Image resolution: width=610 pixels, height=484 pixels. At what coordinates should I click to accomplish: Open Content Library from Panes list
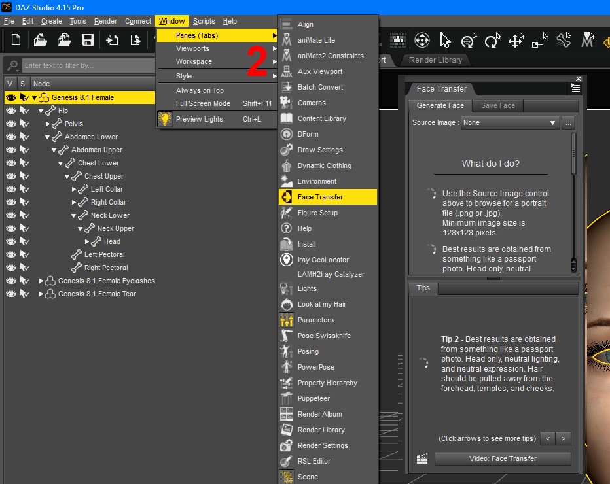tap(328, 118)
